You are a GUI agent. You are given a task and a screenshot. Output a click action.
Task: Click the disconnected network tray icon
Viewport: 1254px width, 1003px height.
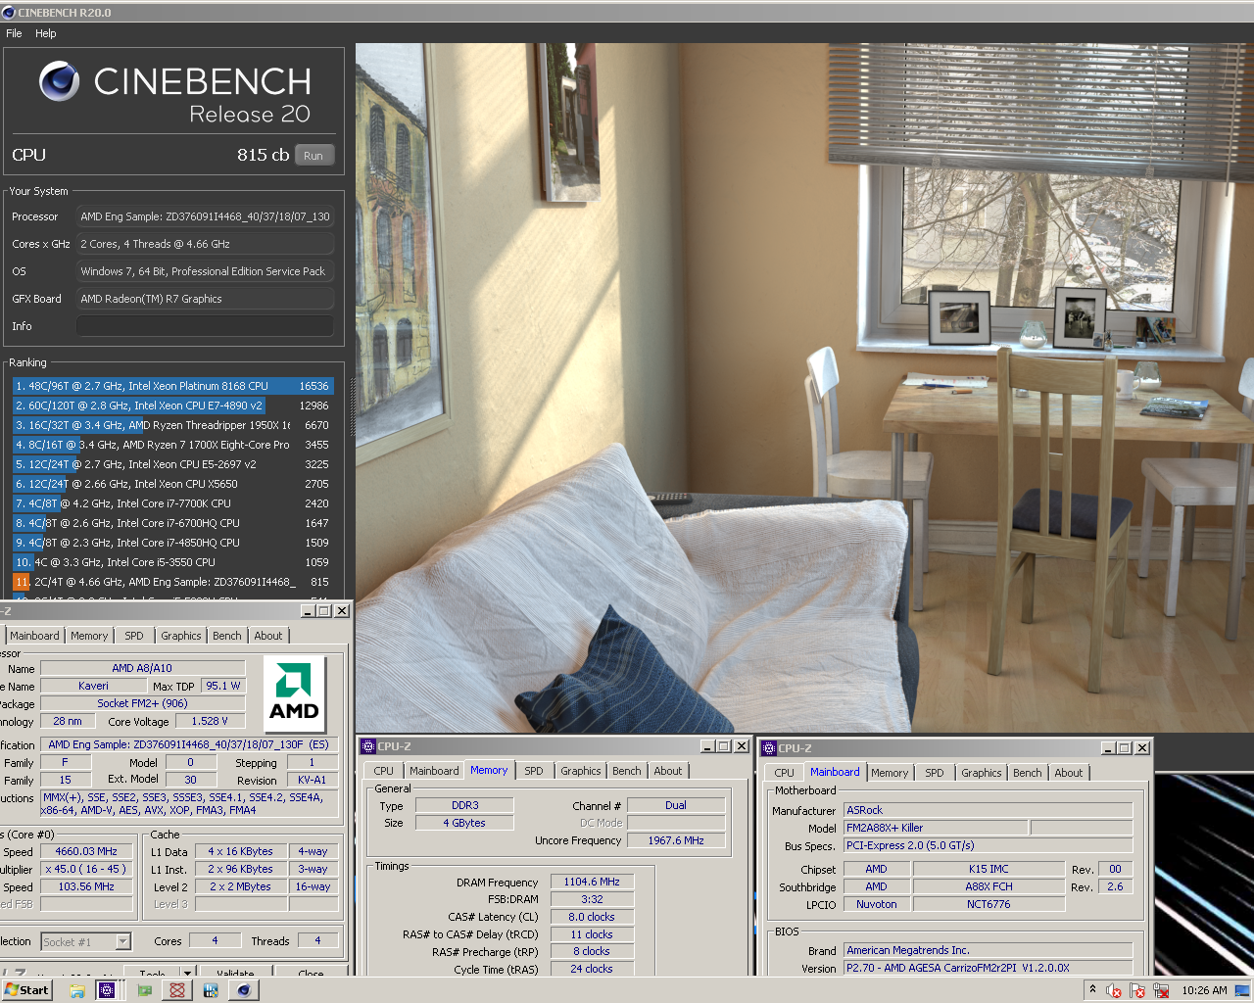click(x=1162, y=990)
